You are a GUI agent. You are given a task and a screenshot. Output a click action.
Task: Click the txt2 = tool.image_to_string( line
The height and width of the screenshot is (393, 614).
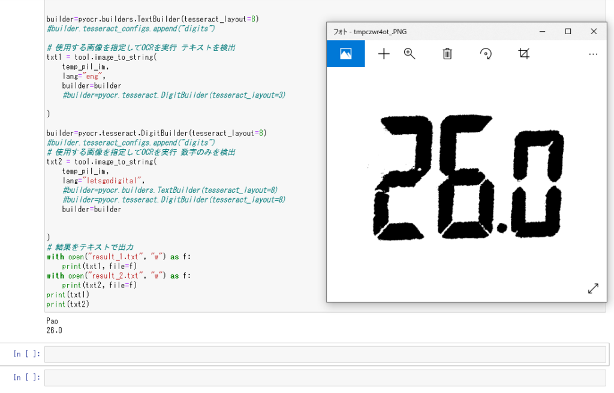point(101,162)
